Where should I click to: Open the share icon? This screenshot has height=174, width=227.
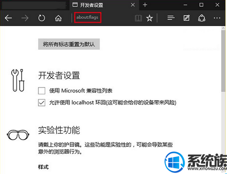[202, 18]
